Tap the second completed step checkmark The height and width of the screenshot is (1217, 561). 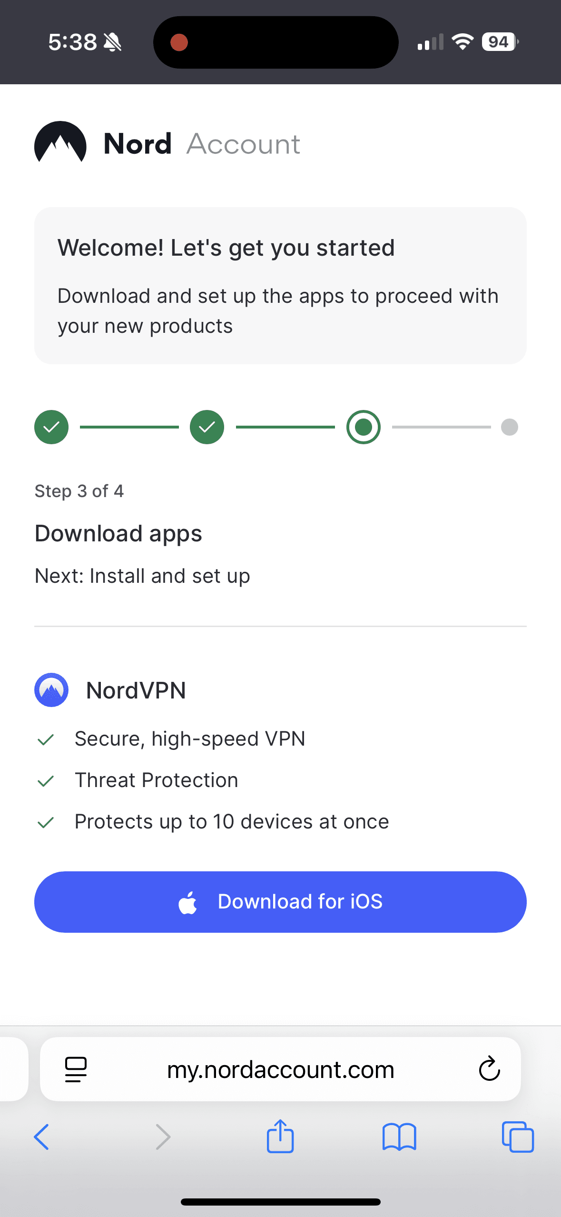coord(207,427)
